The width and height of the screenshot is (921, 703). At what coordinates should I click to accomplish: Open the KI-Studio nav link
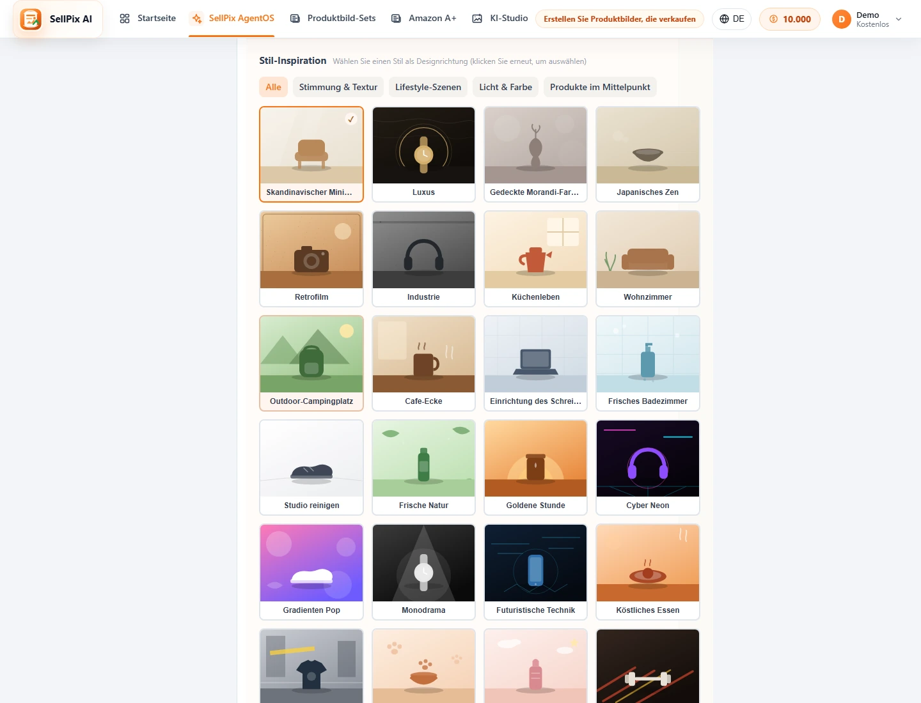[500, 19]
